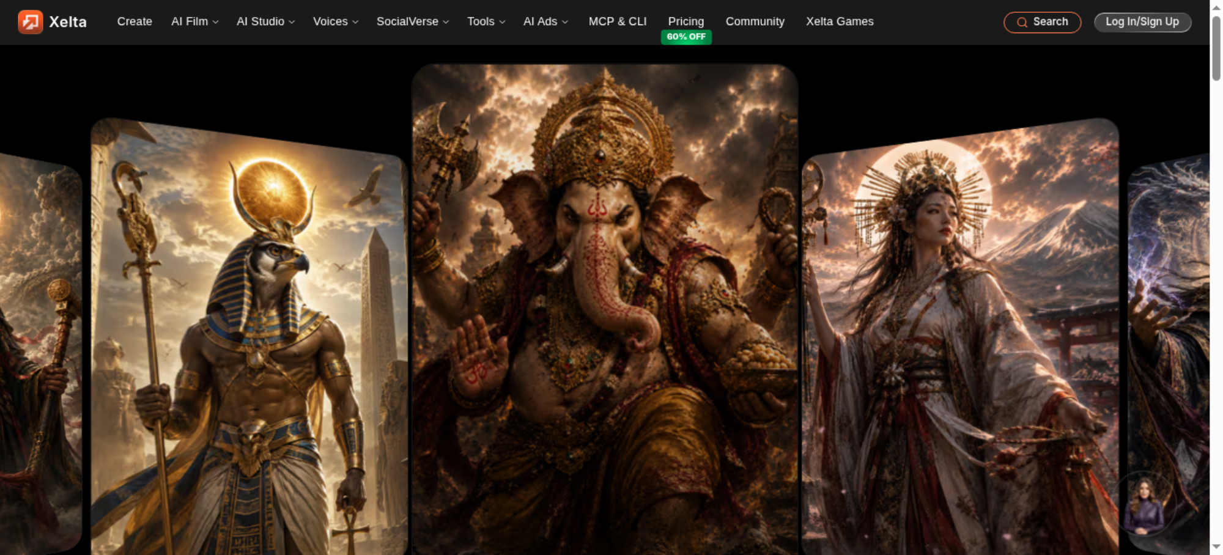This screenshot has width=1223, height=555.
Task: Expand the AI Film dropdown chevron
Action: pyautogui.click(x=215, y=22)
